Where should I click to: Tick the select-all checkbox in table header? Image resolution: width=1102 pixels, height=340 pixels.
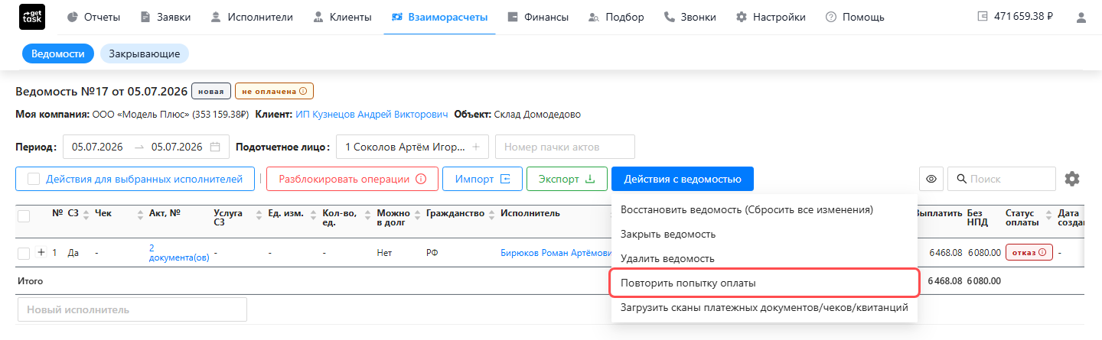[24, 217]
